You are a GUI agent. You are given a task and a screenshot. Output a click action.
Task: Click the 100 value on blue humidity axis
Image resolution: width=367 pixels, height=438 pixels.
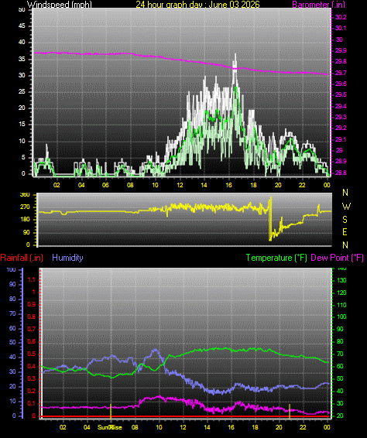point(11,270)
